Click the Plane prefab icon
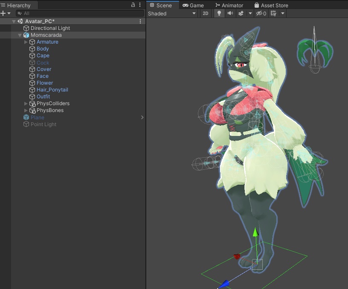348x289 pixels. (26, 118)
